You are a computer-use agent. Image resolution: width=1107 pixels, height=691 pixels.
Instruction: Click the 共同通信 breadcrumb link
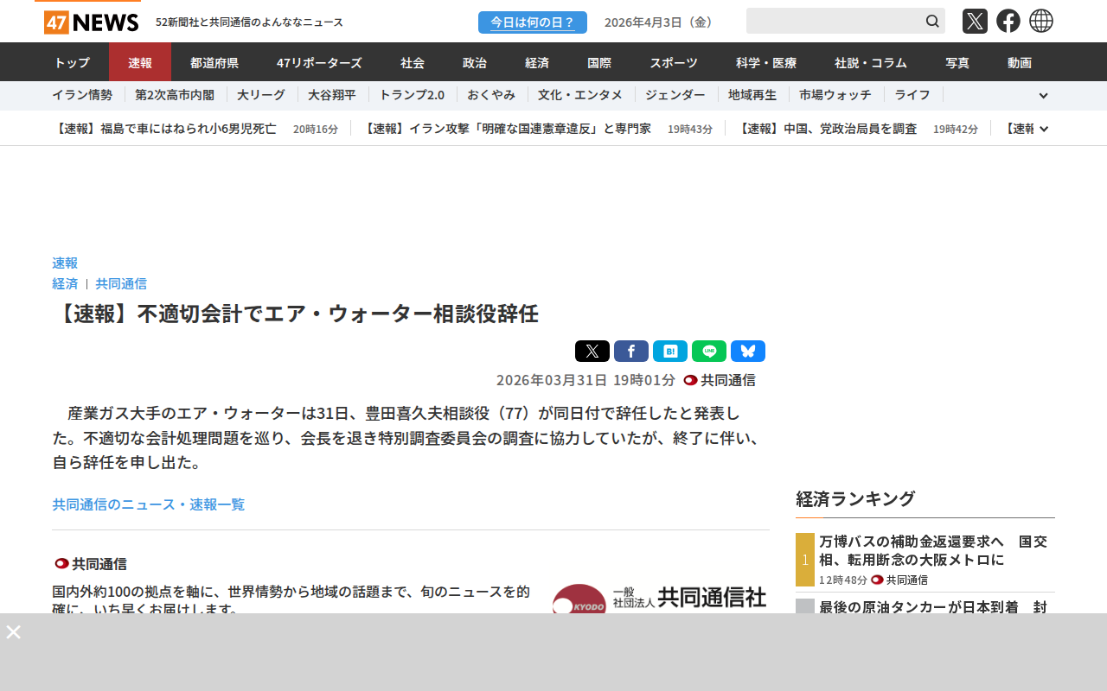click(x=121, y=283)
